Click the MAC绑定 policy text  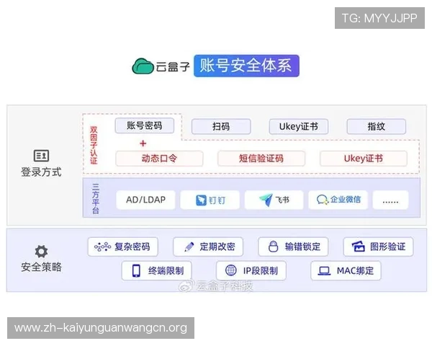[x=356, y=271]
